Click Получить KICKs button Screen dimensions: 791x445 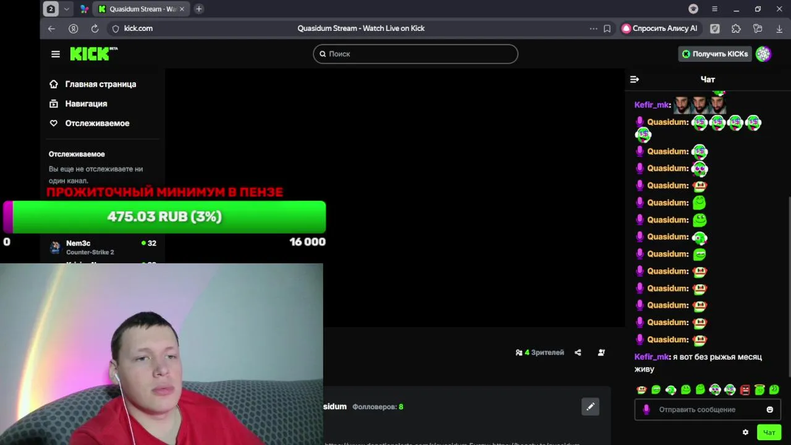715,54
